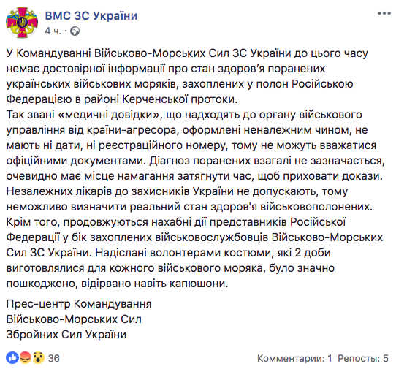Open the ВМС ЗС України page name link
The height and width of the screenshot is (369, 396).
[x=91, y=15]
